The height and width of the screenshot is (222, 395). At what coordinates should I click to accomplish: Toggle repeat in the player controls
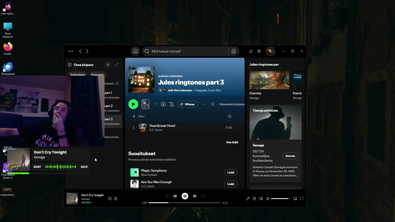click(x=203, y=196)
